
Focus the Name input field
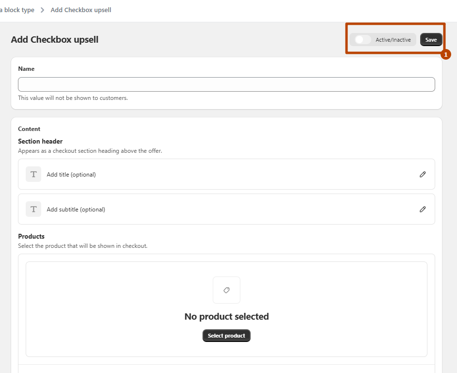pos(226,84)
